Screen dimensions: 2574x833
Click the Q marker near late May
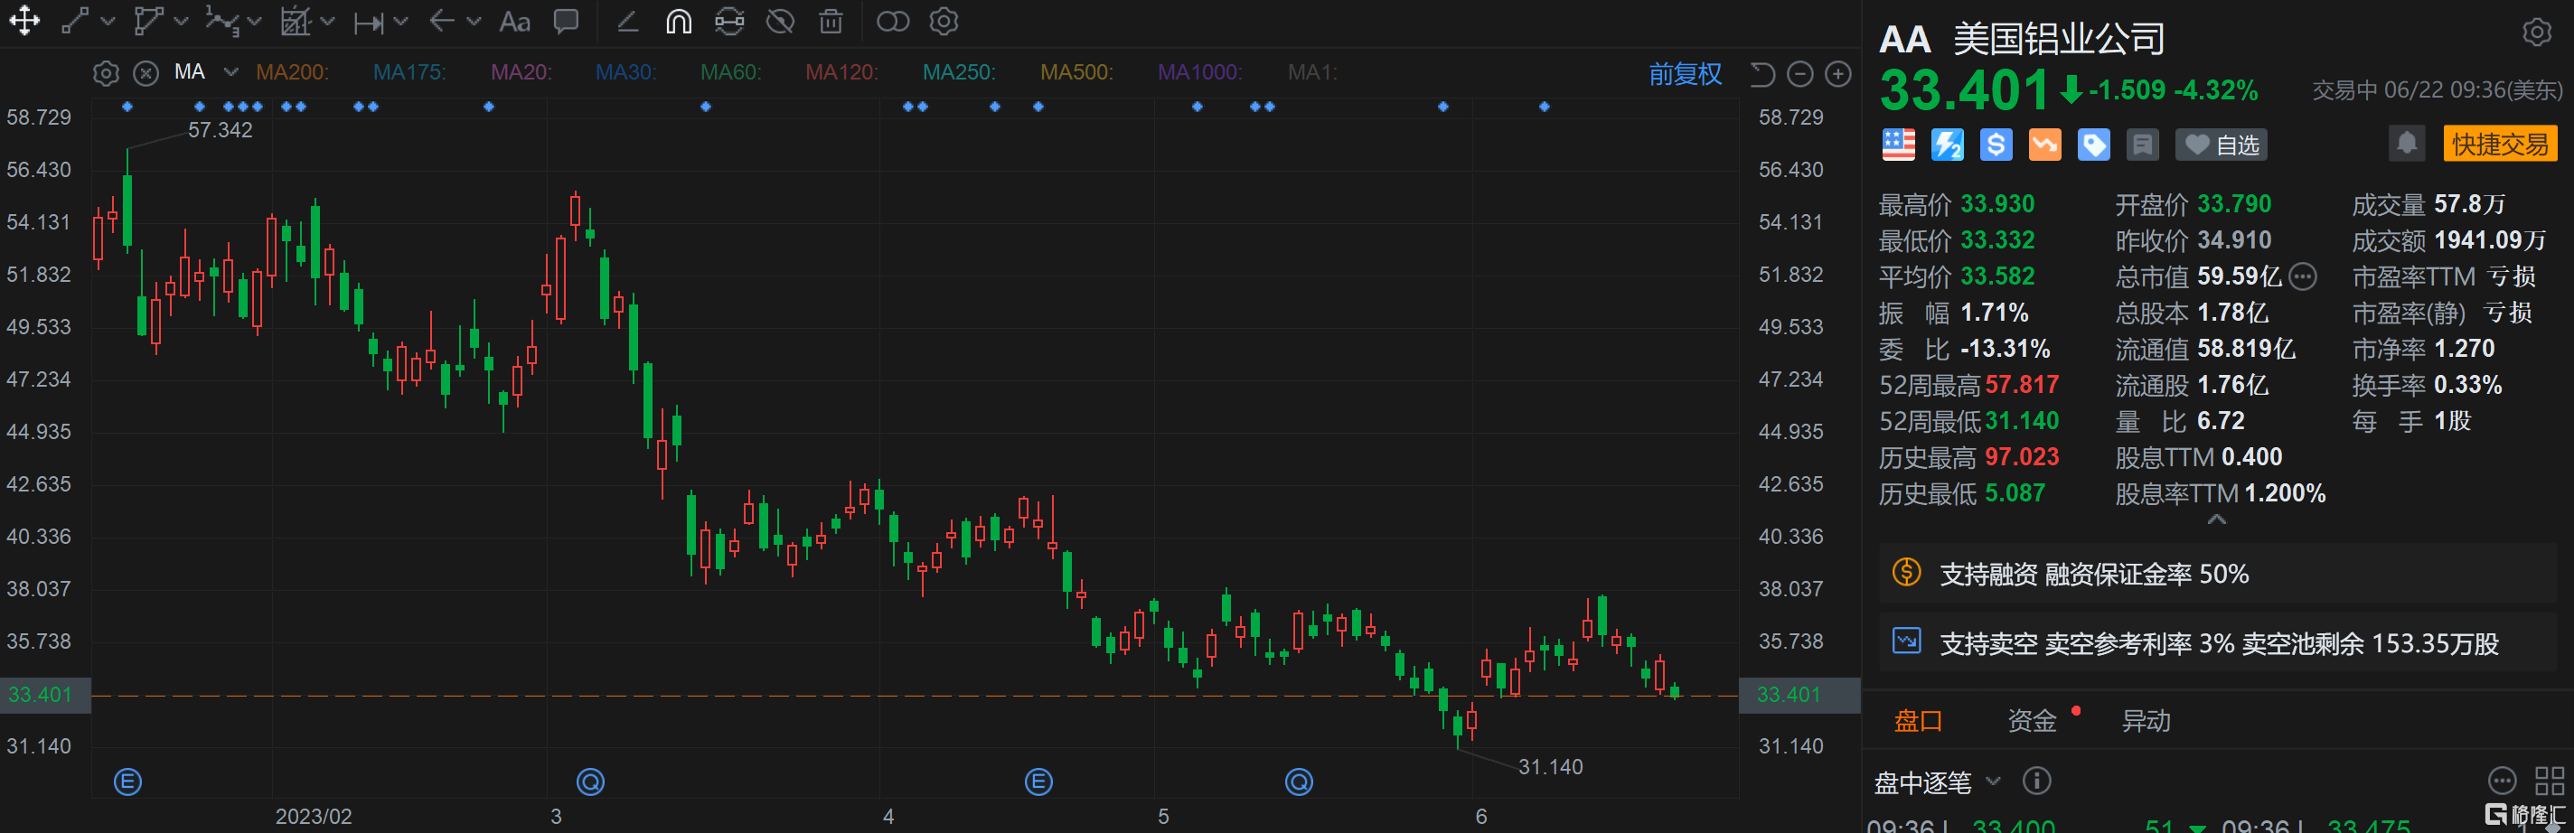(1299, 782)
